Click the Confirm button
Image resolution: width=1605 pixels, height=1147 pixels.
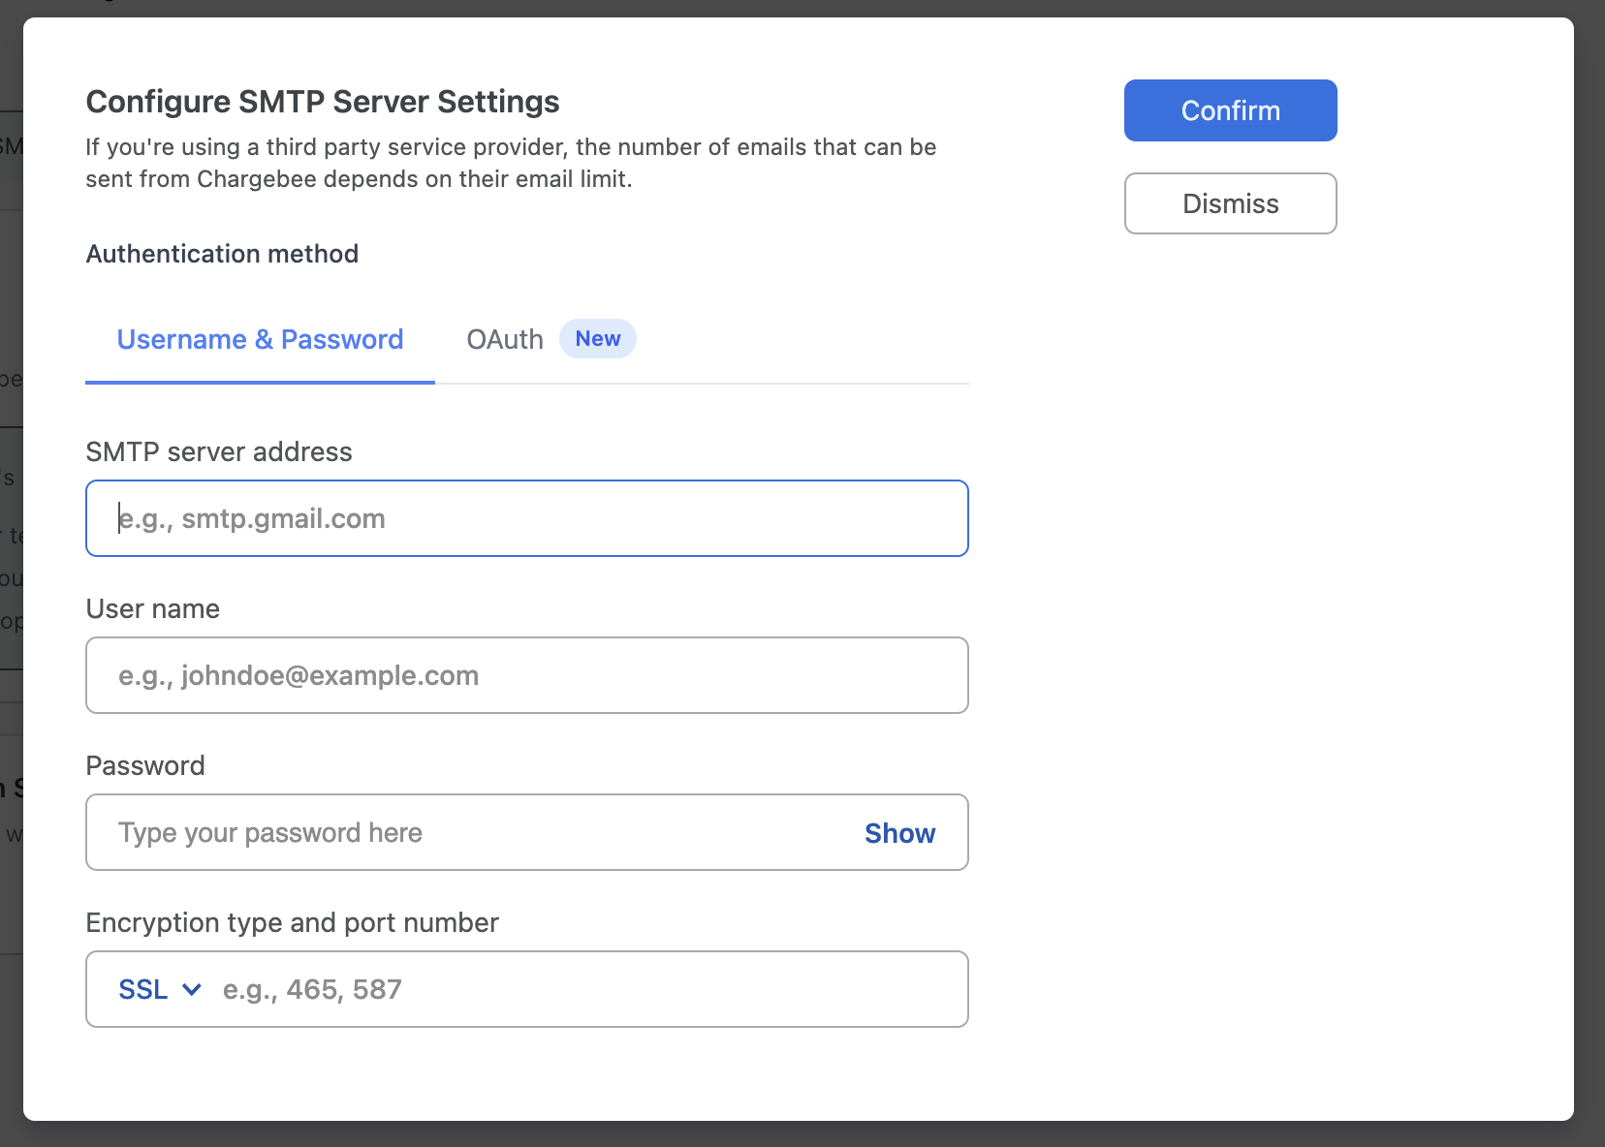tap(1229, 109)
